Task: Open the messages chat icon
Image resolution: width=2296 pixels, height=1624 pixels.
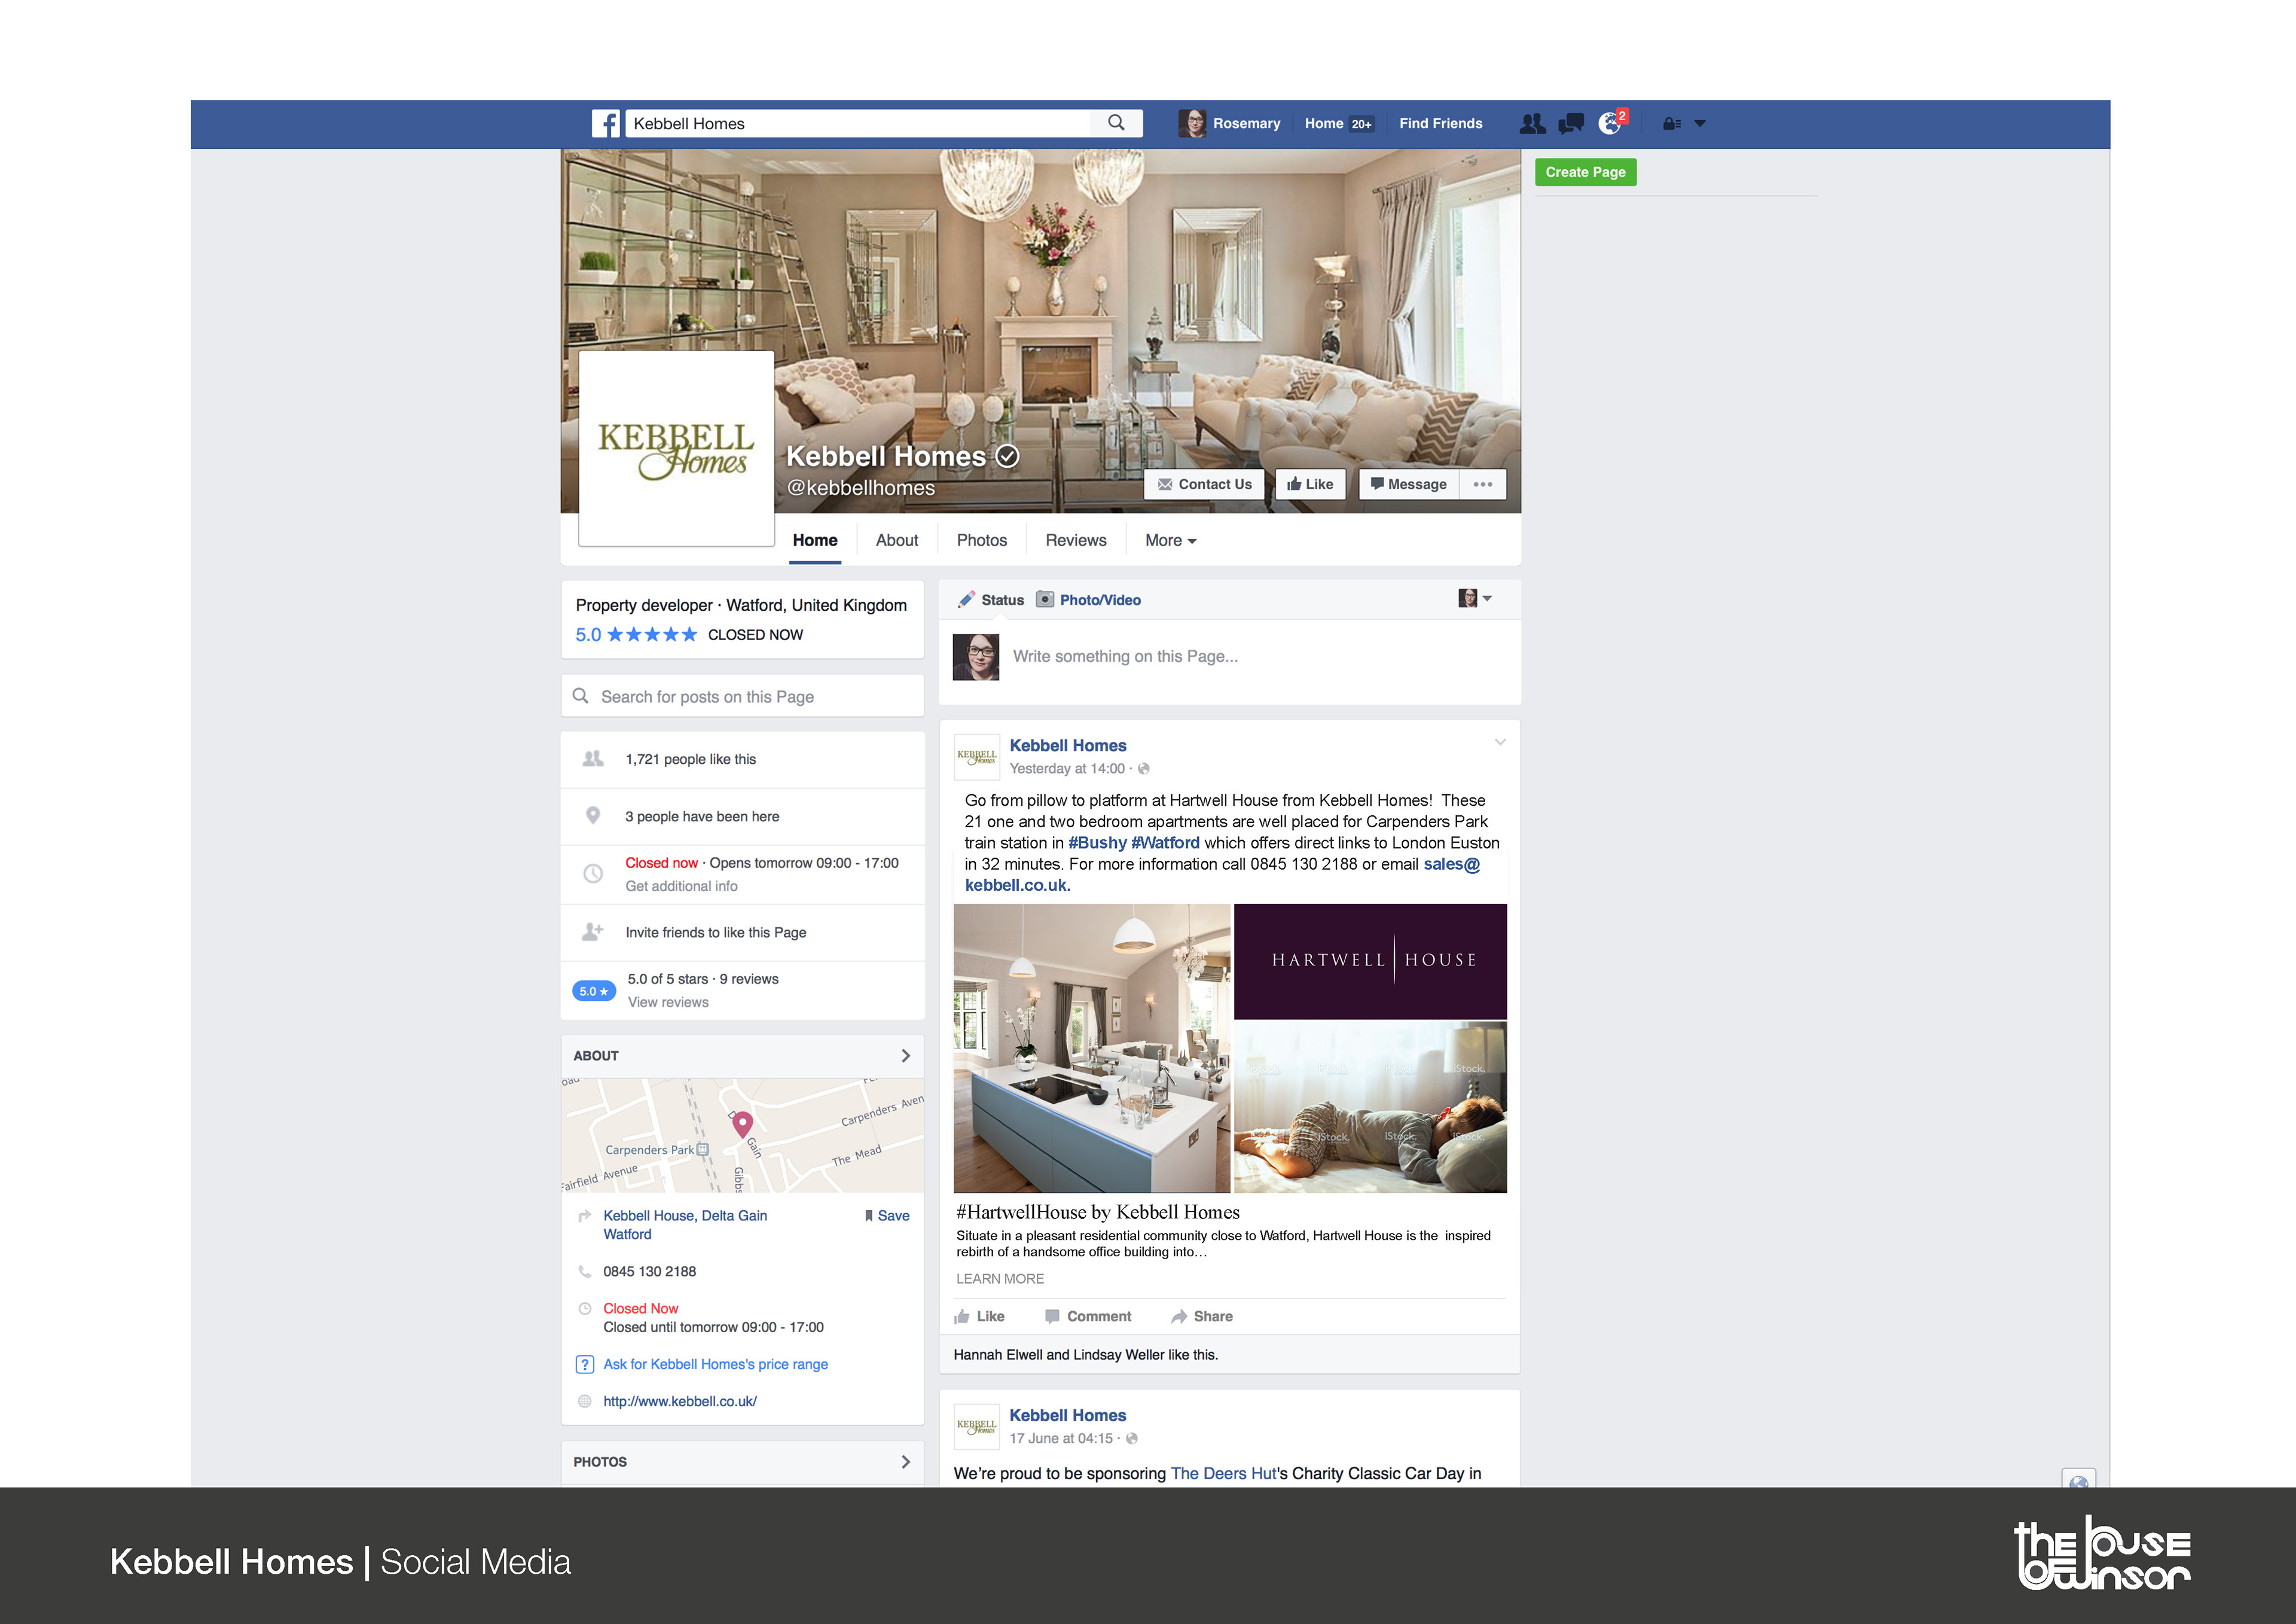Action: point(1571,123)
